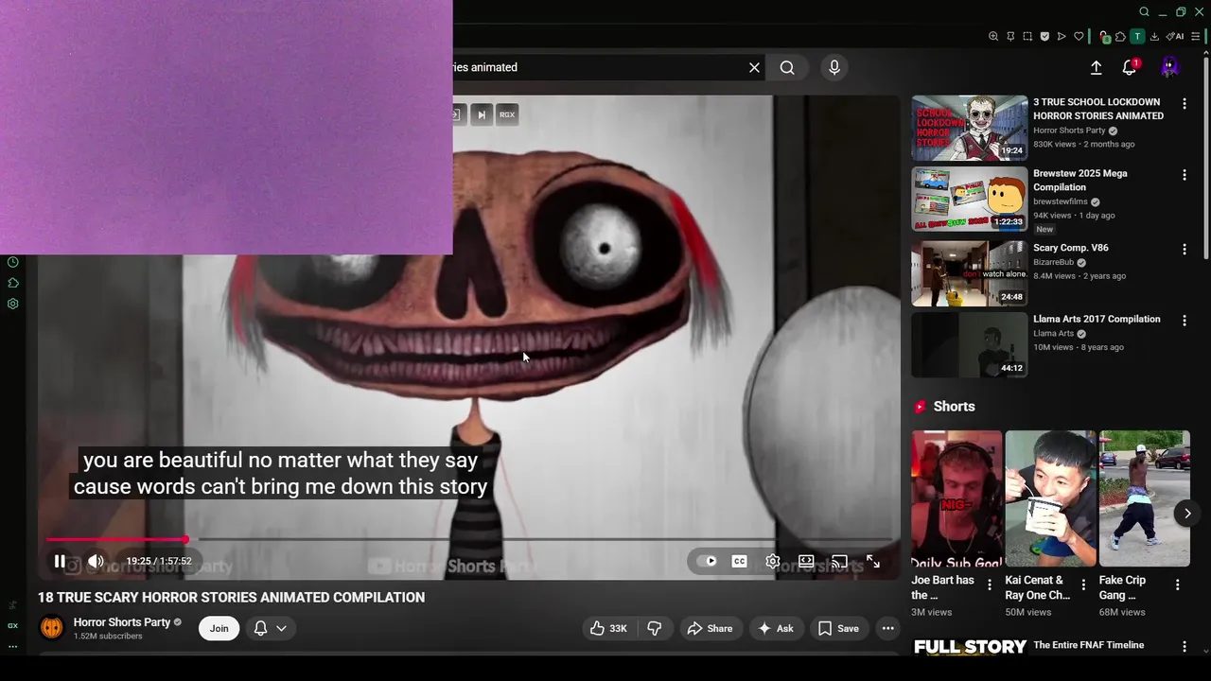This screenshot has height=681, width=1211.
Task: Click the pin icon in browser toolbar
Action: click(1010, 37)
